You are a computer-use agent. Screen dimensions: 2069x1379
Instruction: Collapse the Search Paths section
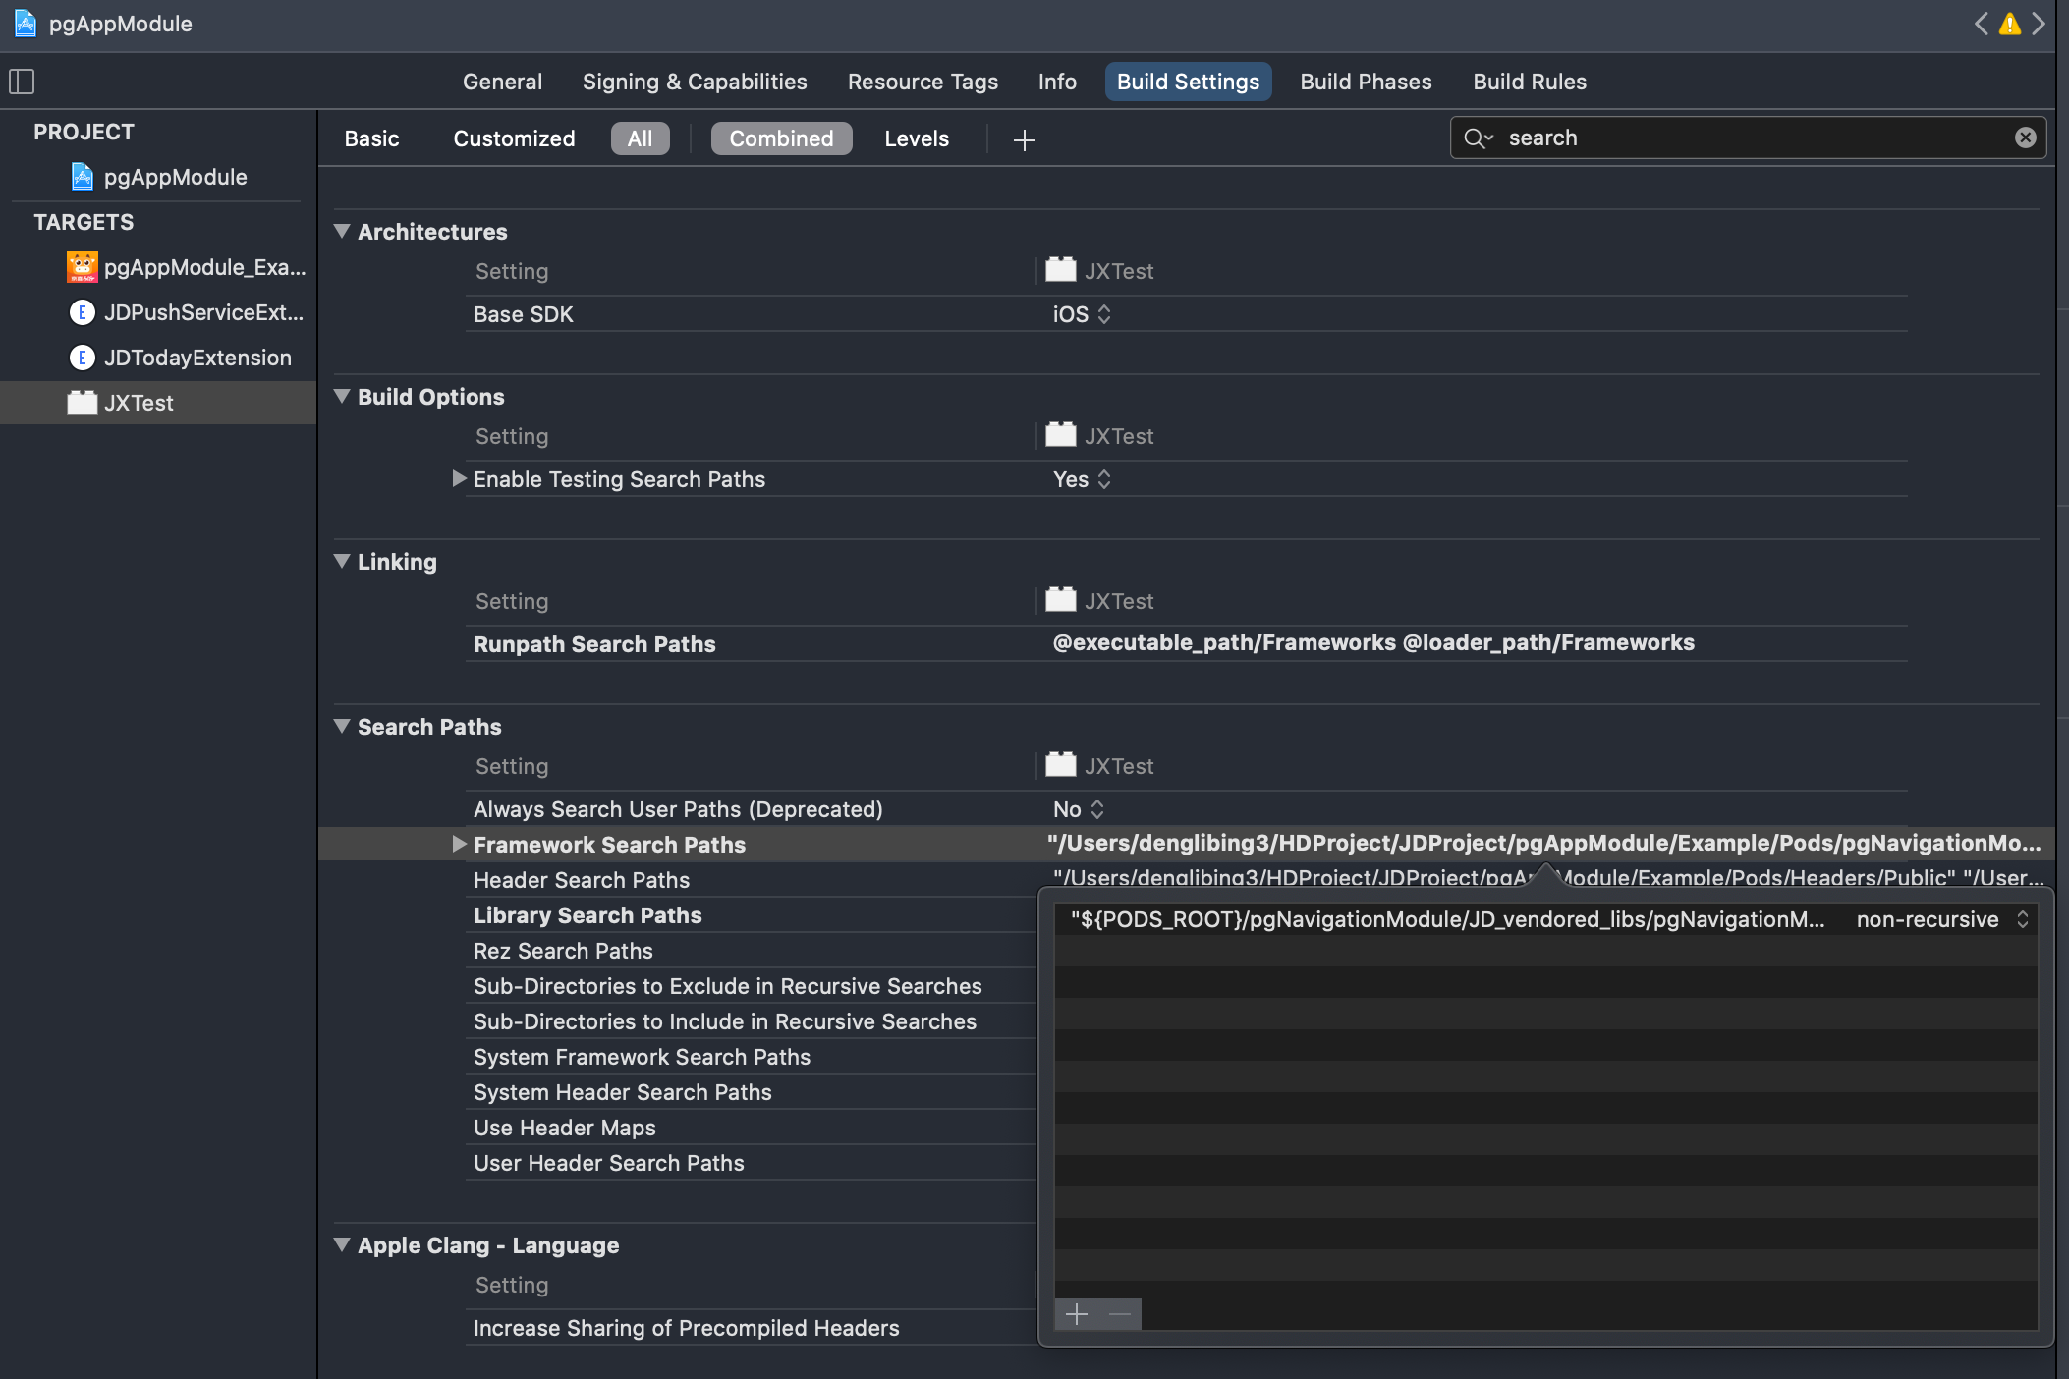click(x=342, y=727)
